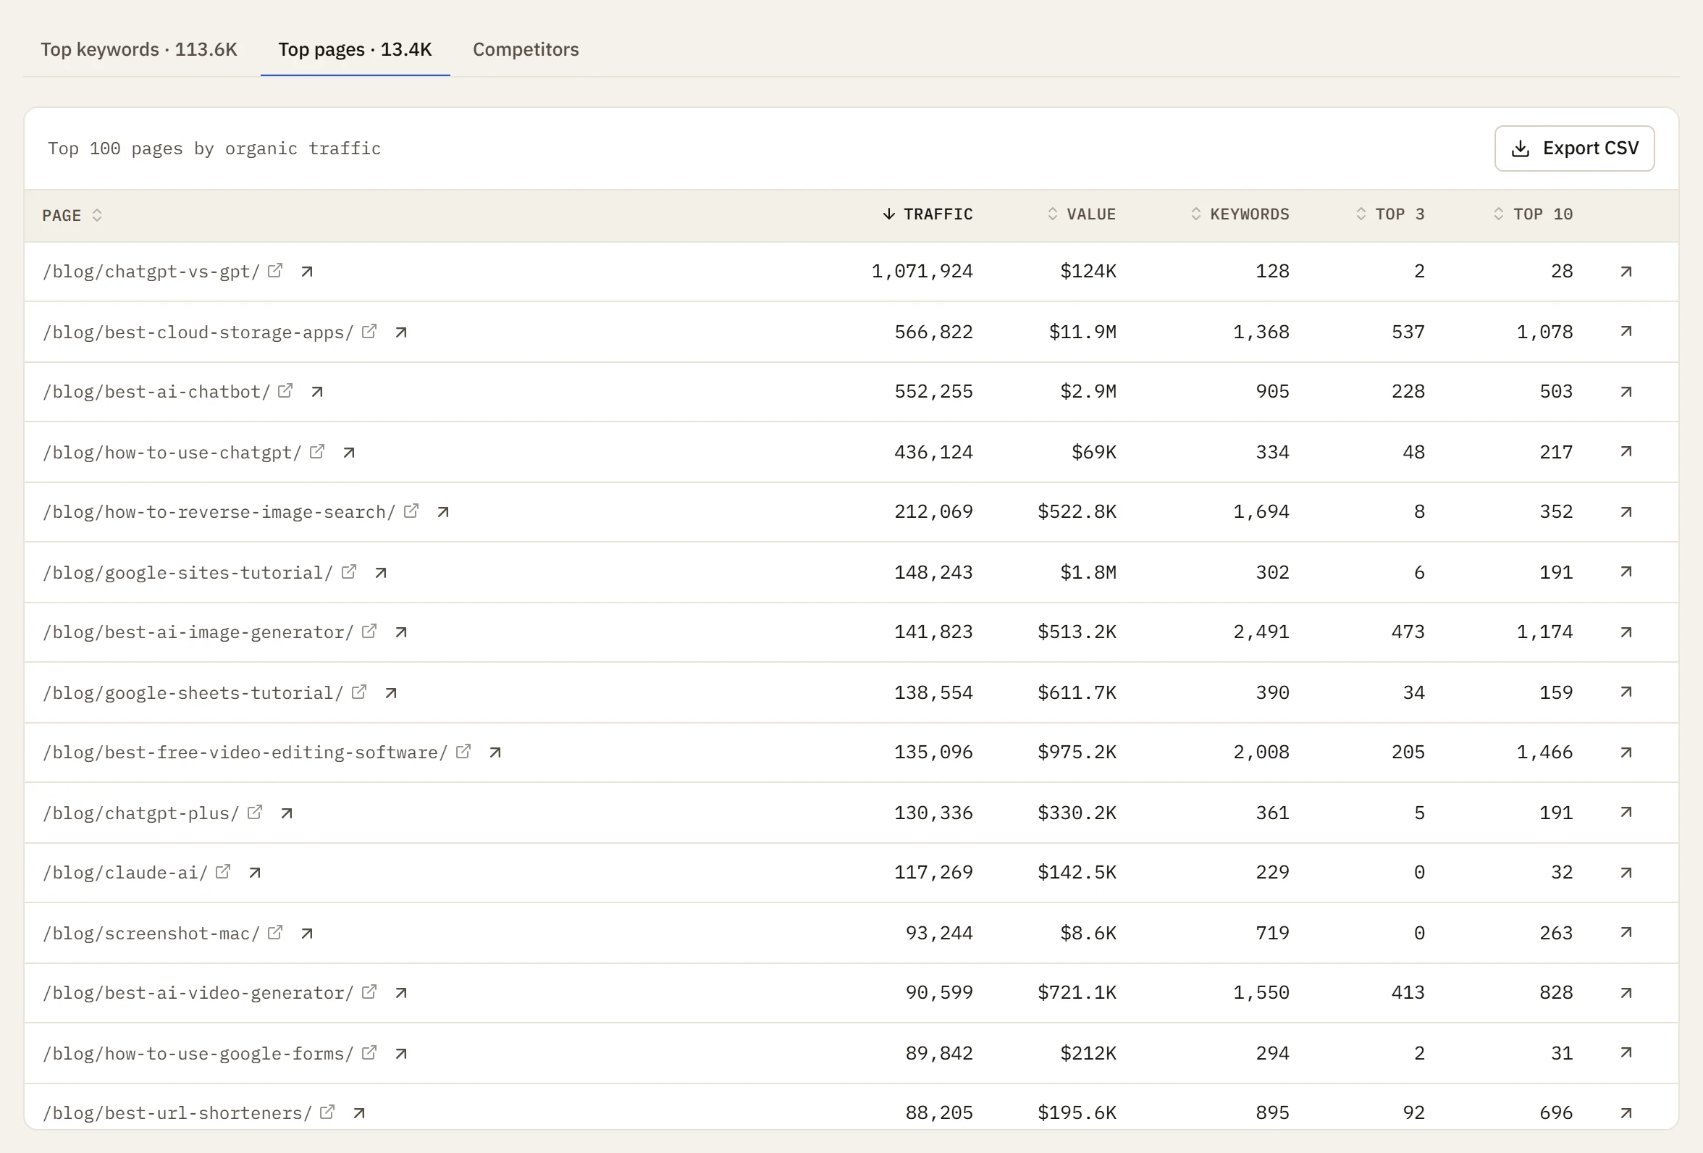1703x1153 pixels.
Task: Click the value cell $721.1K
Action: tap(1077, 992)
